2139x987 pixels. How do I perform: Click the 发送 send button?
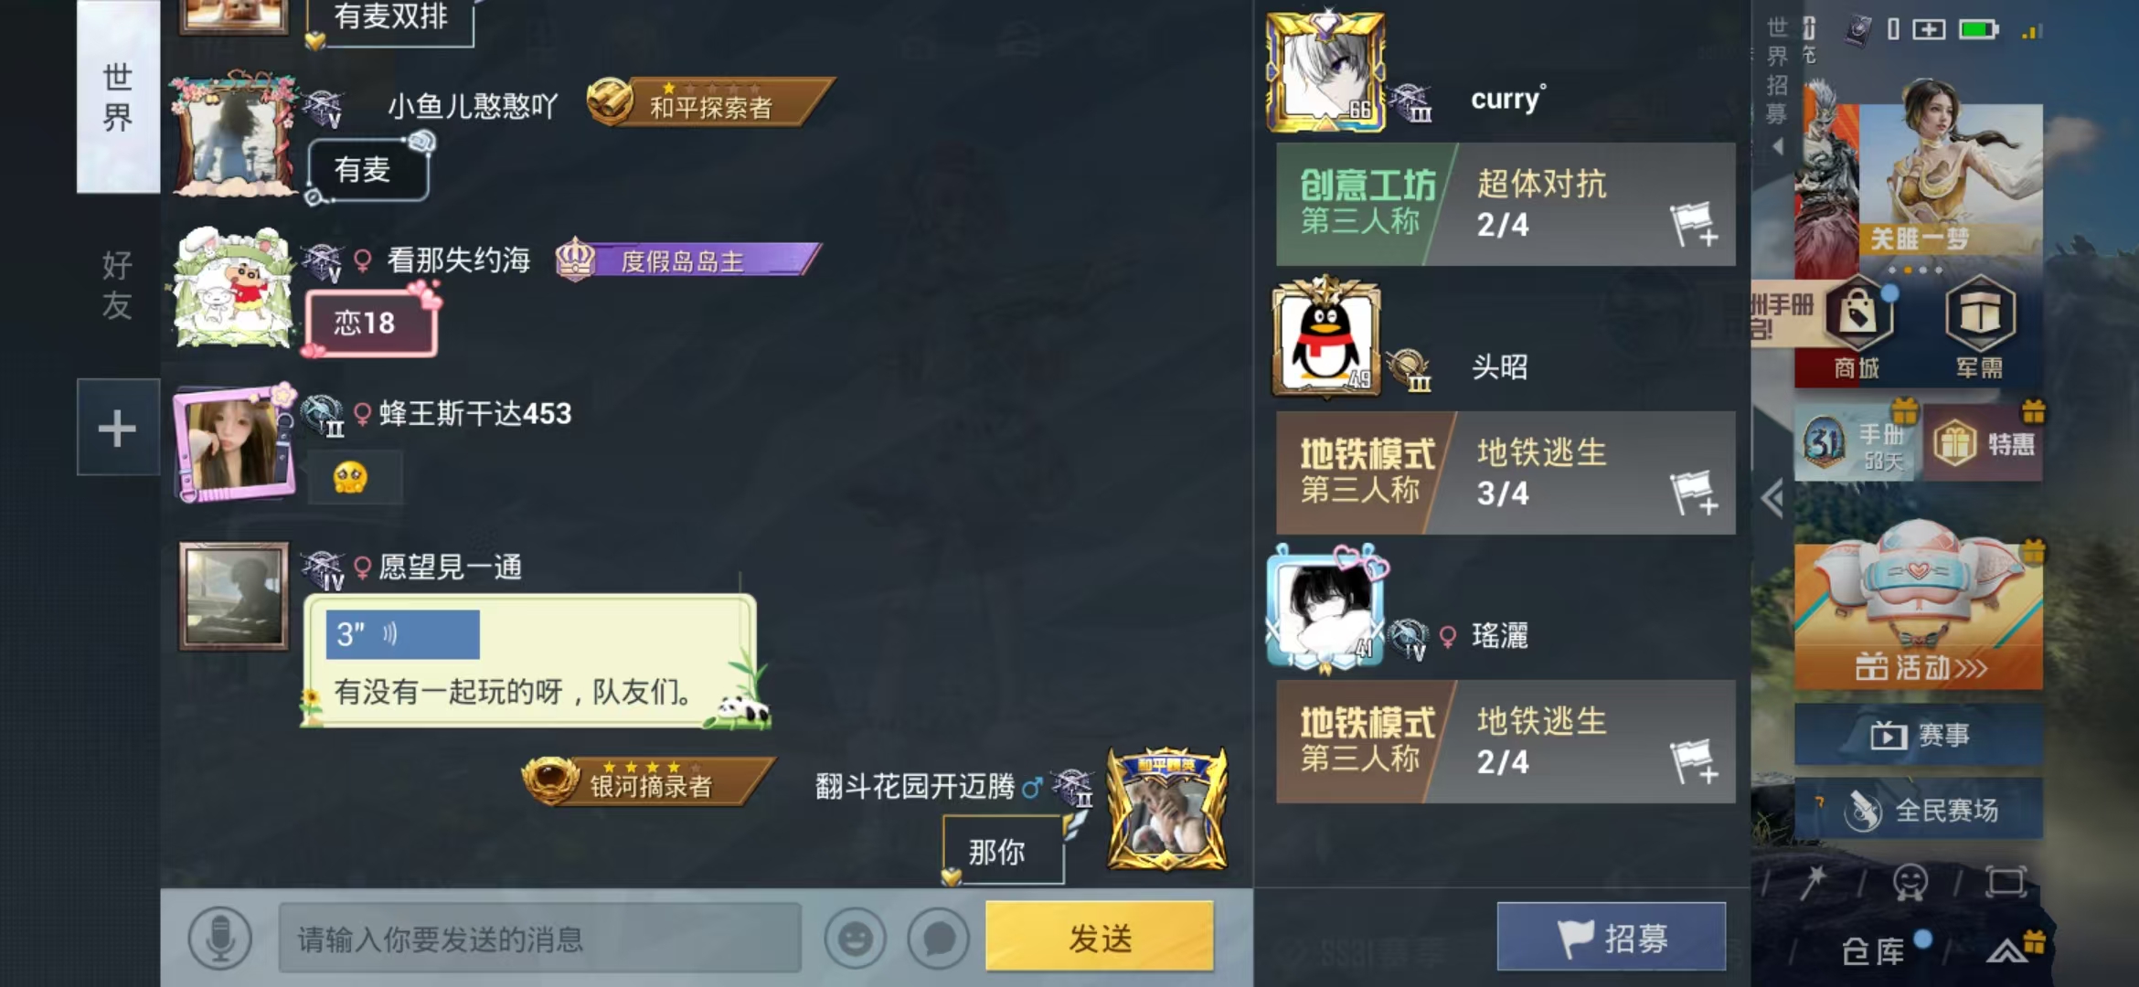point(1100,937)
